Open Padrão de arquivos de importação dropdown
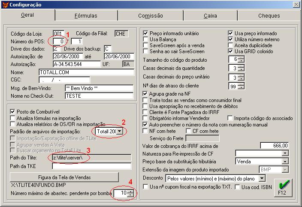 [x=120, y=131]
